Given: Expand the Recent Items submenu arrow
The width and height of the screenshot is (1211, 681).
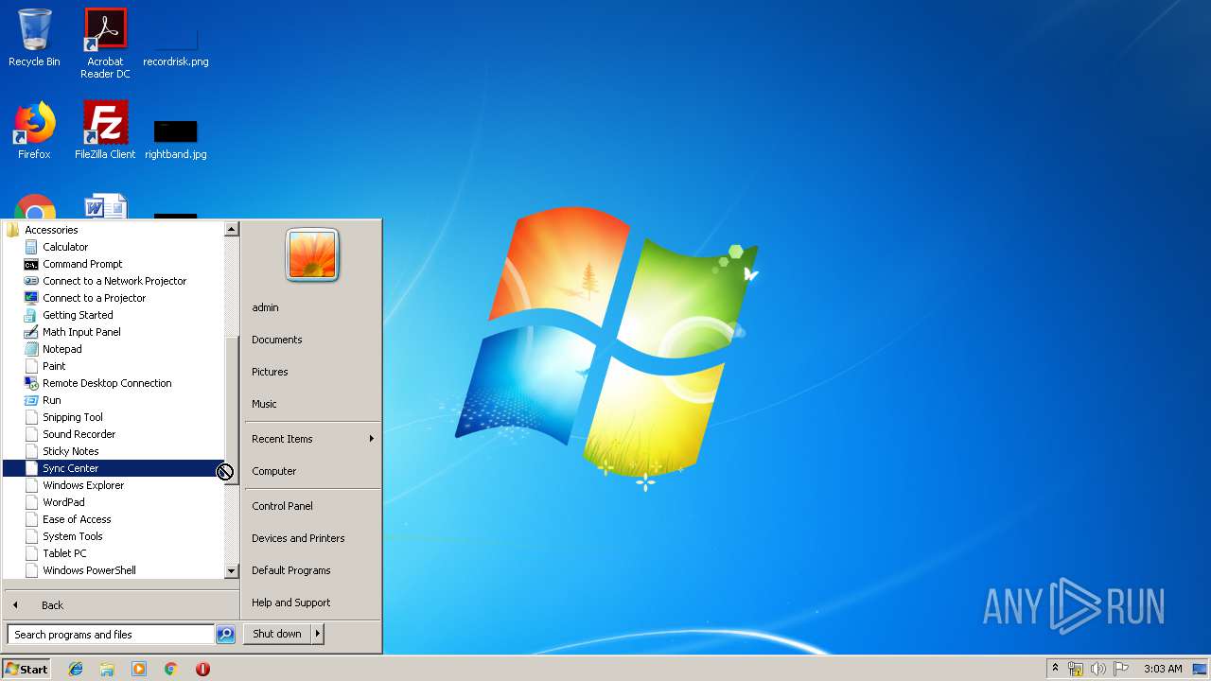Looking at the screenshot, I should click(371, 439).
